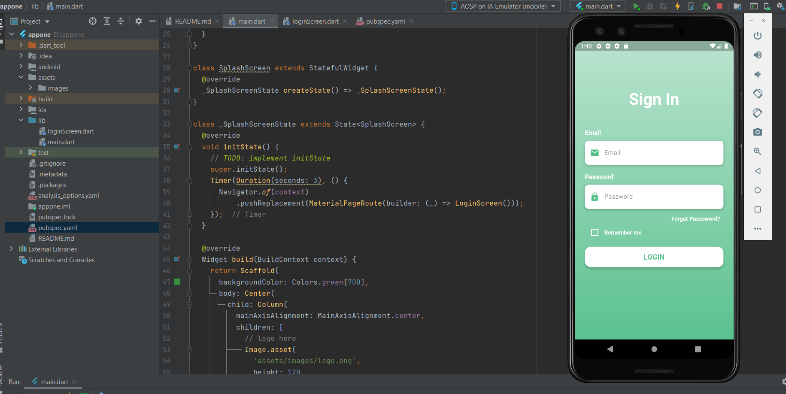Screen dimensions: 786x394
Task: Click Forgot Password link
Action: coord(695,219)
